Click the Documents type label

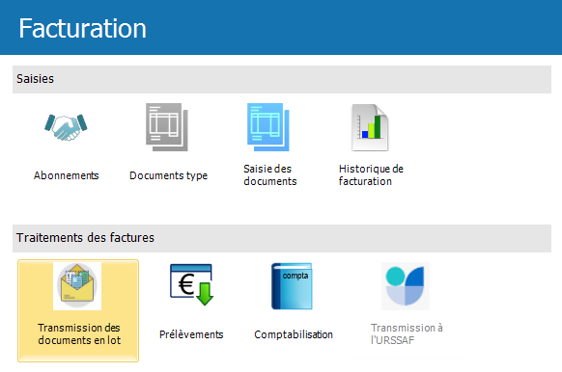tap(168, 175)
